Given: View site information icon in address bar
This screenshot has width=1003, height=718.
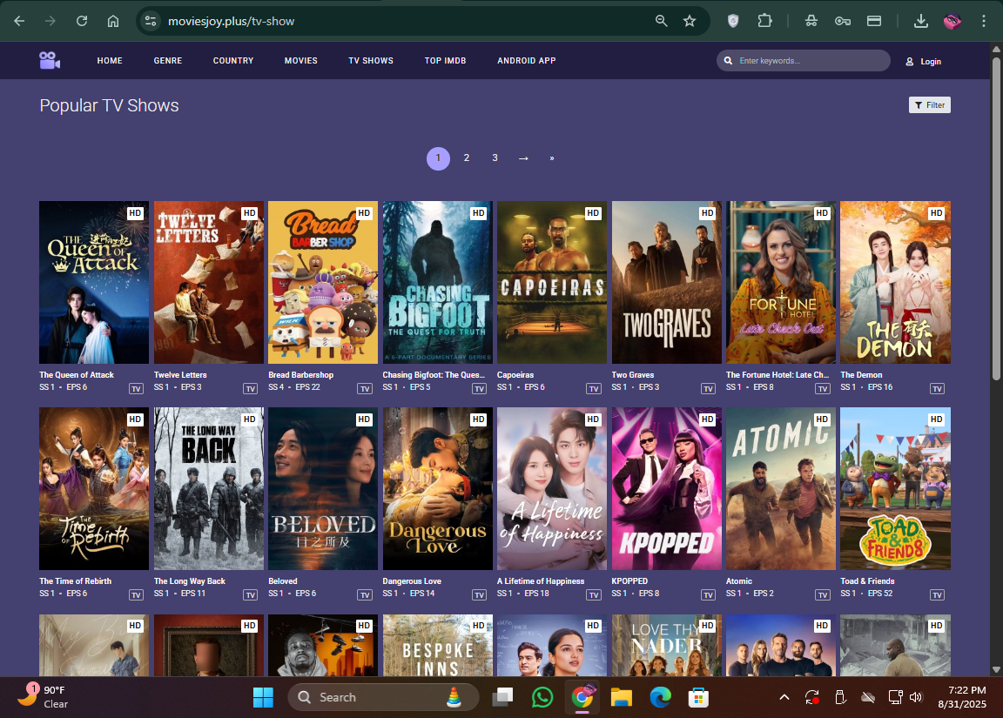Looking at the screenshot, I should coord(151,21).
